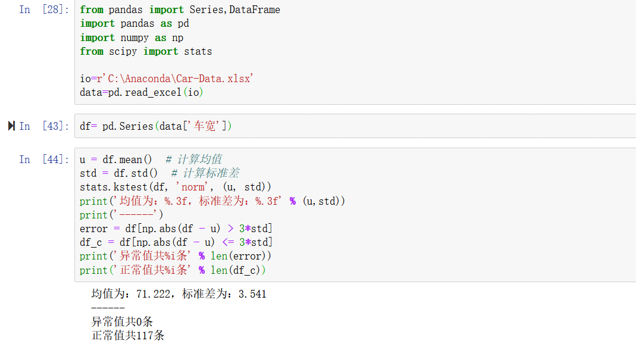The image size is (636, 350).
Task: Click the line 'import numpy as np'
Action: 131,37
